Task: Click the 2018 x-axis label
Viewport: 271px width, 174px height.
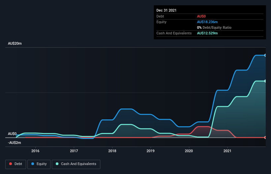Action: tap(112, 151)
